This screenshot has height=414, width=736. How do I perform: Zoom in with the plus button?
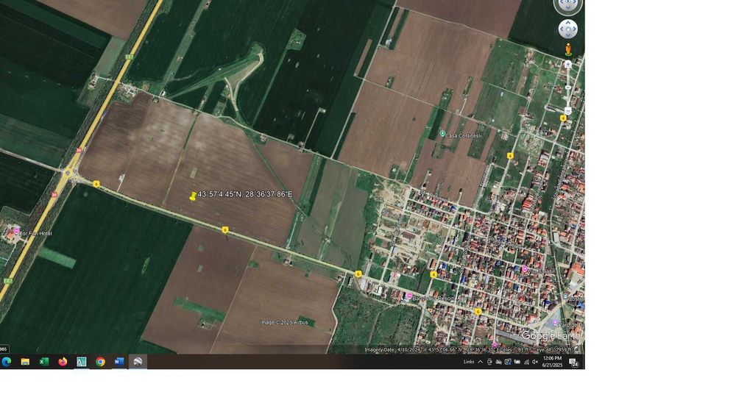568,64
